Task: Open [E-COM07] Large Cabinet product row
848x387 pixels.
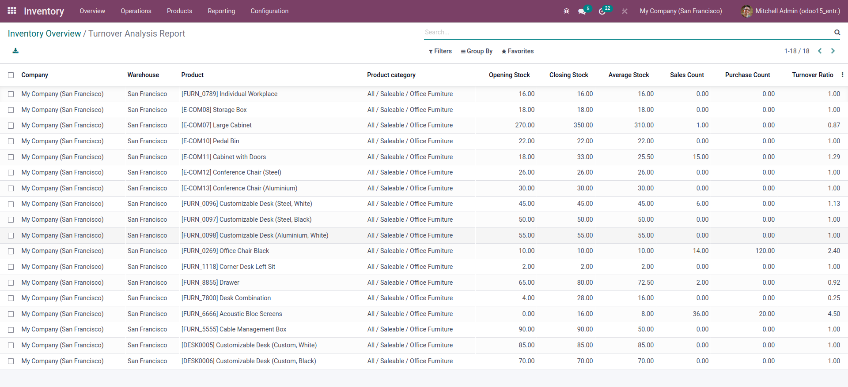Action: (216, 125)
